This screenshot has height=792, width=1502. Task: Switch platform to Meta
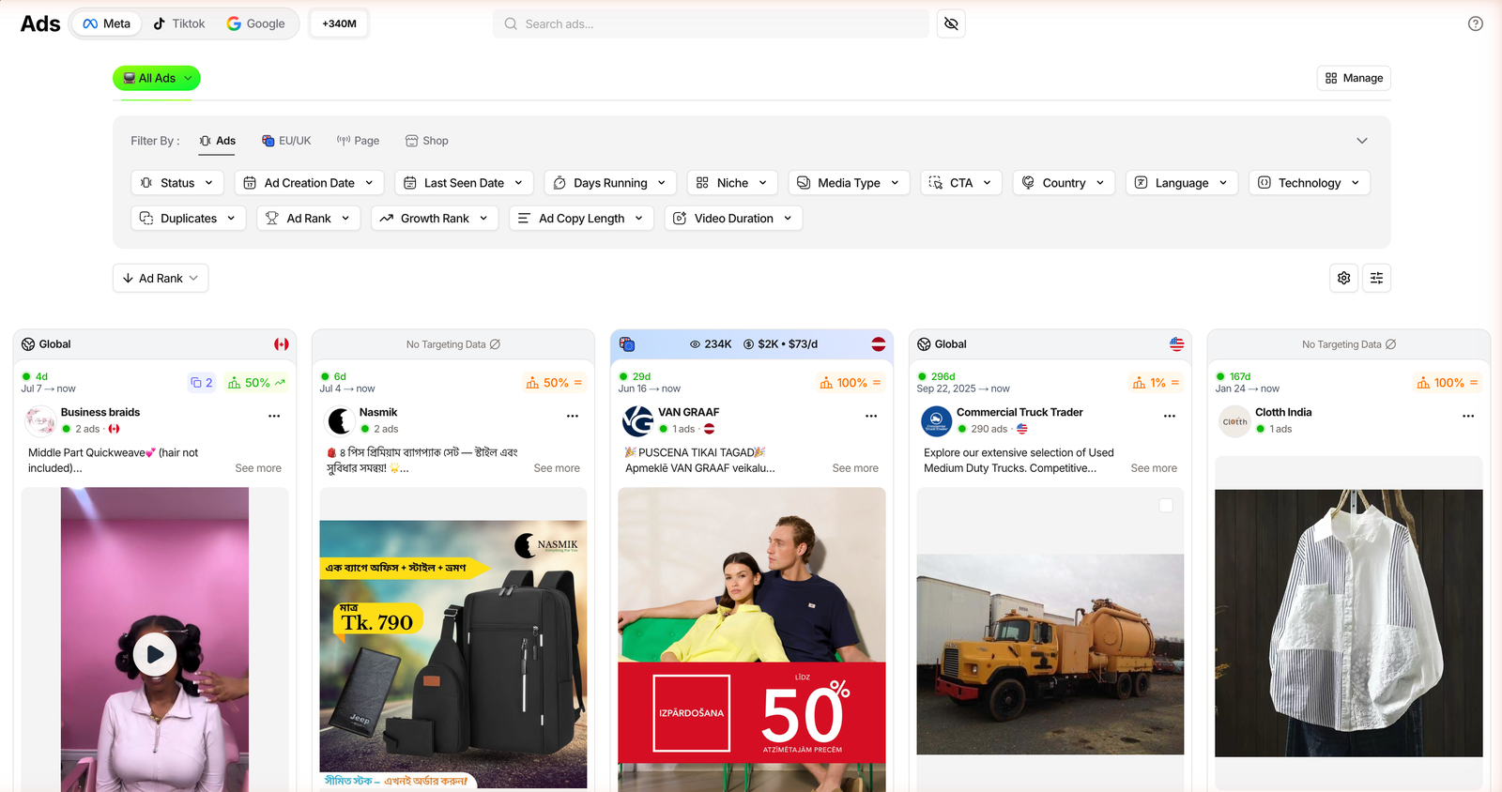click(106, 23)
